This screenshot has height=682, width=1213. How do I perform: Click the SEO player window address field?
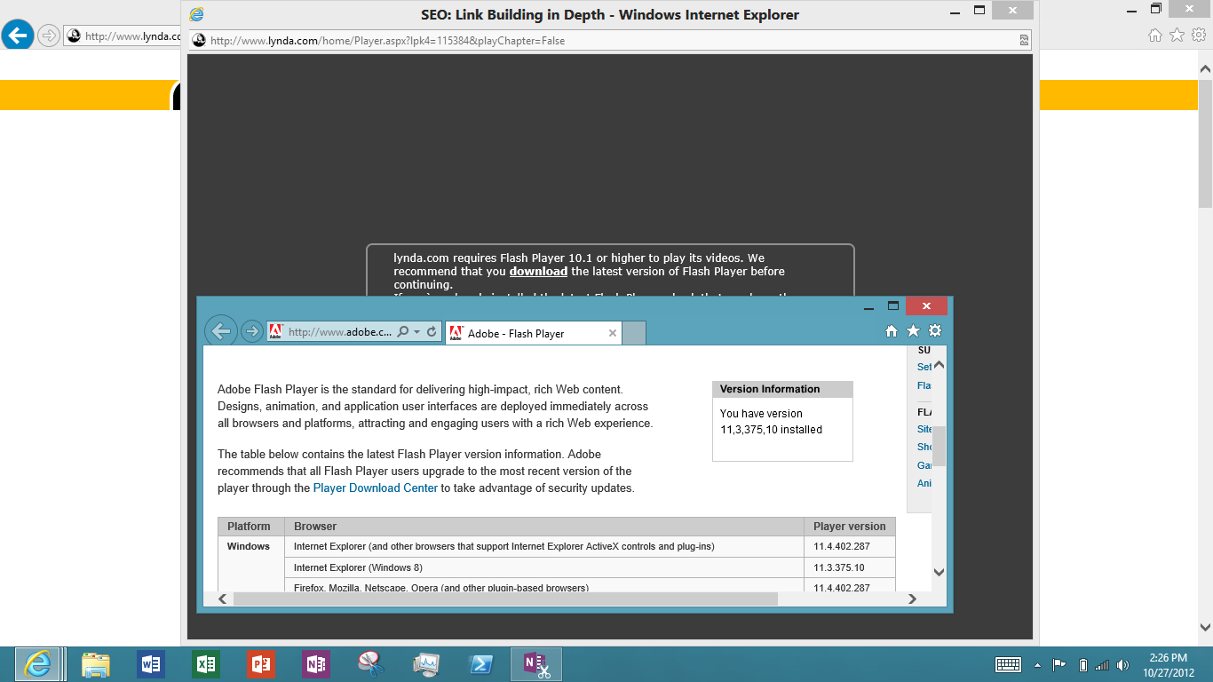tap(611, 40)
